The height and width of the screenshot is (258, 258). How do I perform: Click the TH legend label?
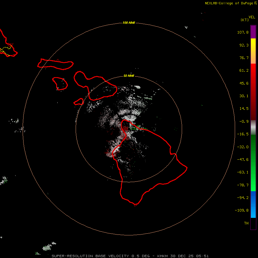click(246, 223)
